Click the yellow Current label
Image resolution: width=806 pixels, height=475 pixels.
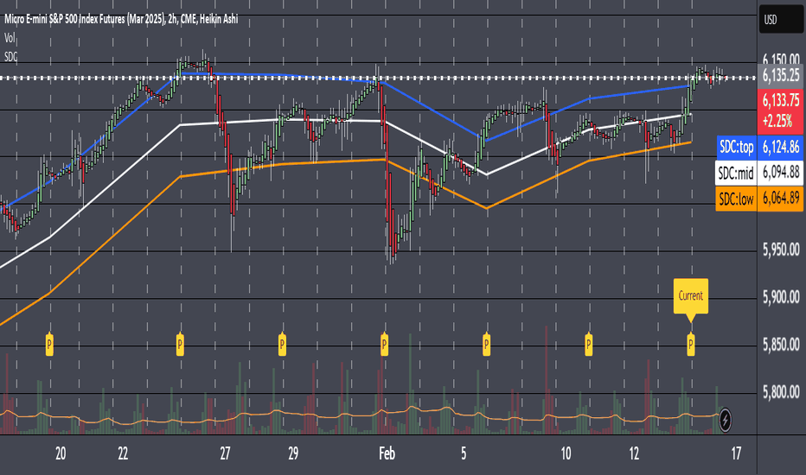pyautogui.click(x=691, y=295)
